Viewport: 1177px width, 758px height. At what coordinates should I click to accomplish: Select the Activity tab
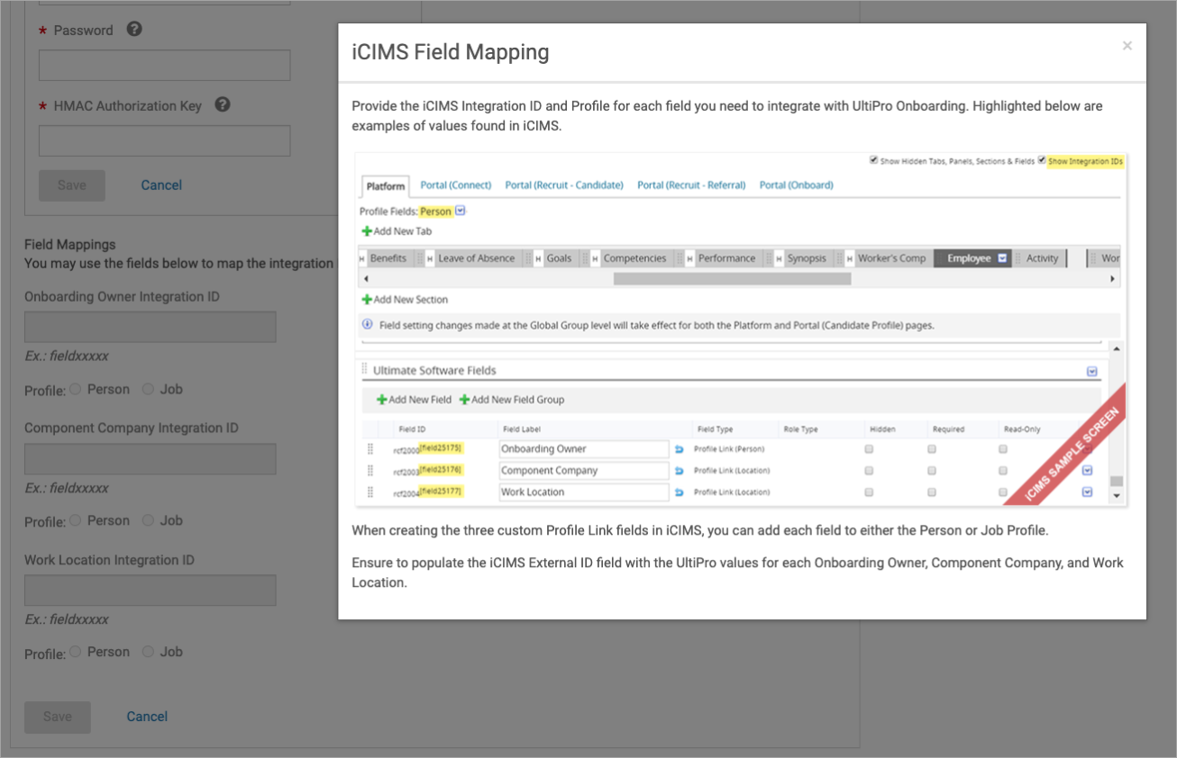click(x=1042, y=258)
